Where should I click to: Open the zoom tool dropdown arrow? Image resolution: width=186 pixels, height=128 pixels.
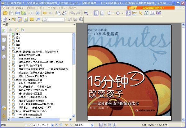(x=91, y=13)
